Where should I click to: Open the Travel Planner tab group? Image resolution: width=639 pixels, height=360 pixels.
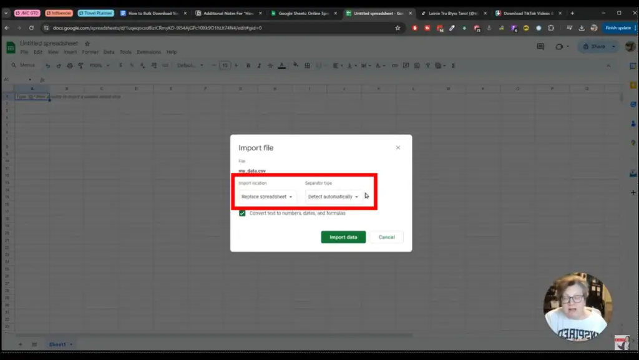click(96, 13)
